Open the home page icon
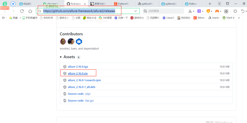The height and width of the screenshot is (123, 247). coord(30,11)
